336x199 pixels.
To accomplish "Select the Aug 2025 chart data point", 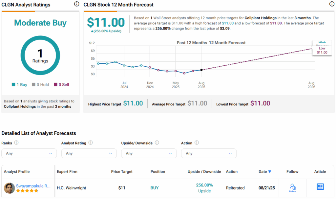I will click(x=201, y=70).
